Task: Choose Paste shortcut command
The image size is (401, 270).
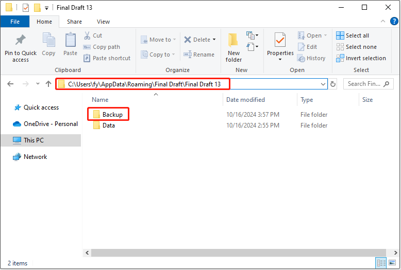Action: point(107,58)
